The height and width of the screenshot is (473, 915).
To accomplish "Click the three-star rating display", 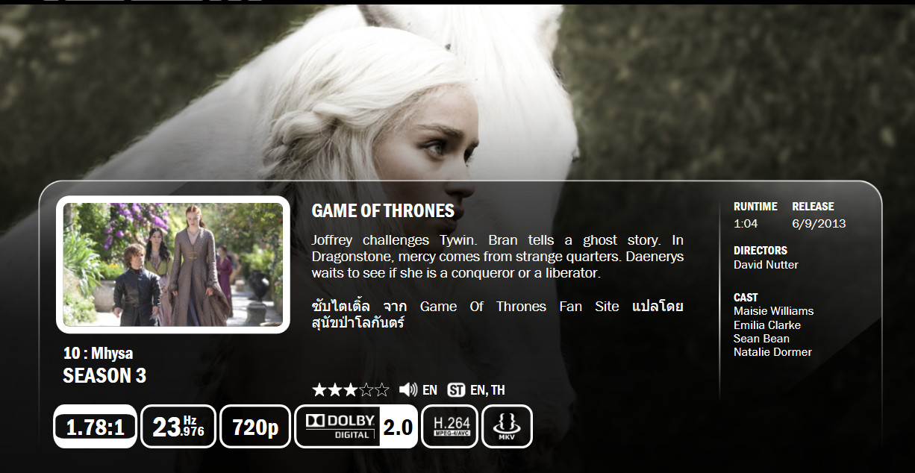I will (x=350, y=389).
